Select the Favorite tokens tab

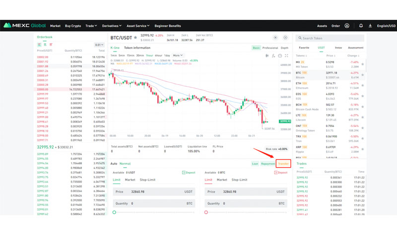[304, 48]
